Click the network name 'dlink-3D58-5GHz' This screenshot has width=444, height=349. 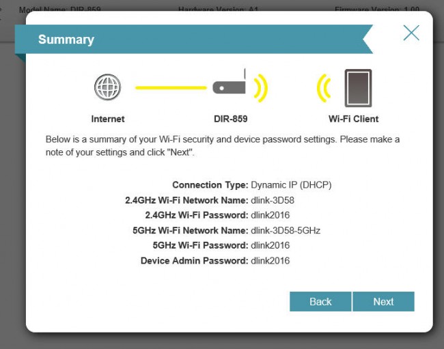286,230
